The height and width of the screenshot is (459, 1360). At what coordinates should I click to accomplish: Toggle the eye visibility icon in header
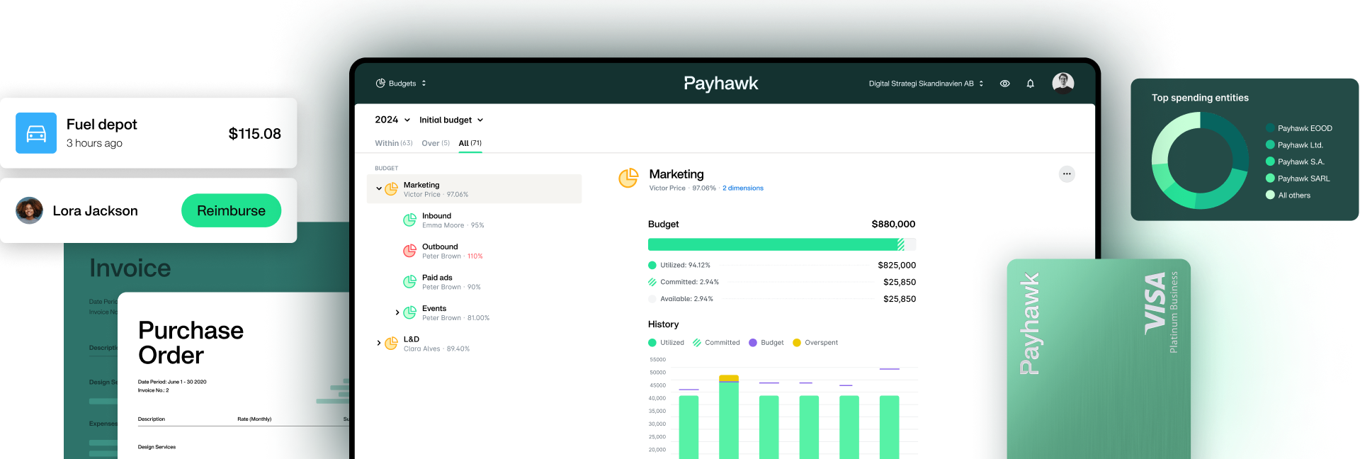[1004, 84]
